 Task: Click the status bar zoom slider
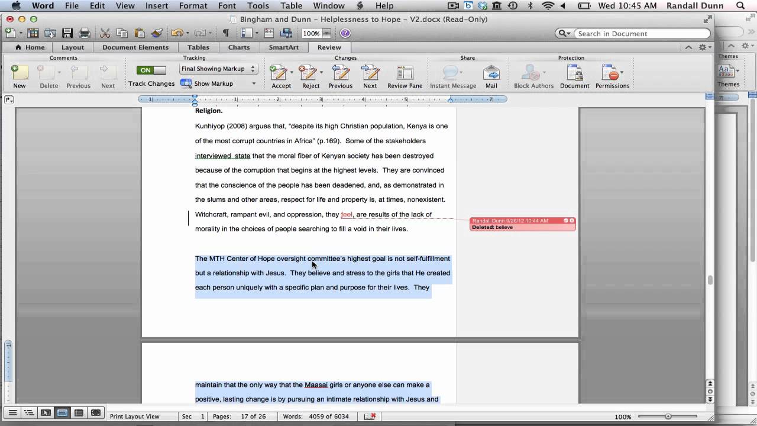click(x=668, y=417)
